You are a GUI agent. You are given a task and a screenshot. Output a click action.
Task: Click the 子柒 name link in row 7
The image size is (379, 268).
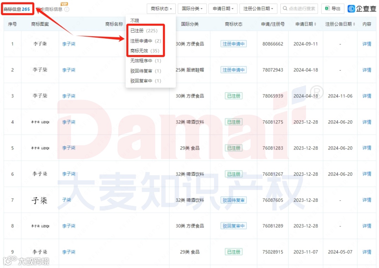[x=66, y=200]
